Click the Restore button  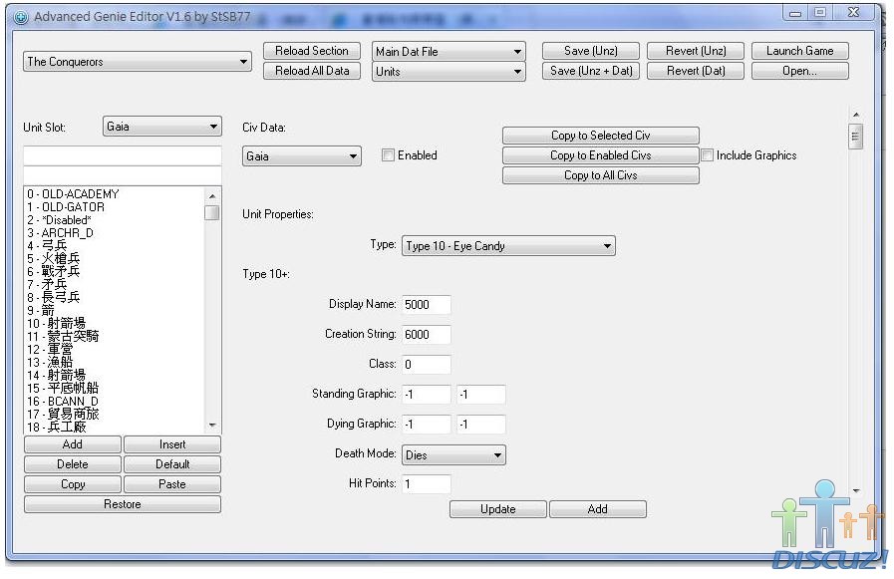tap(122, 504)
